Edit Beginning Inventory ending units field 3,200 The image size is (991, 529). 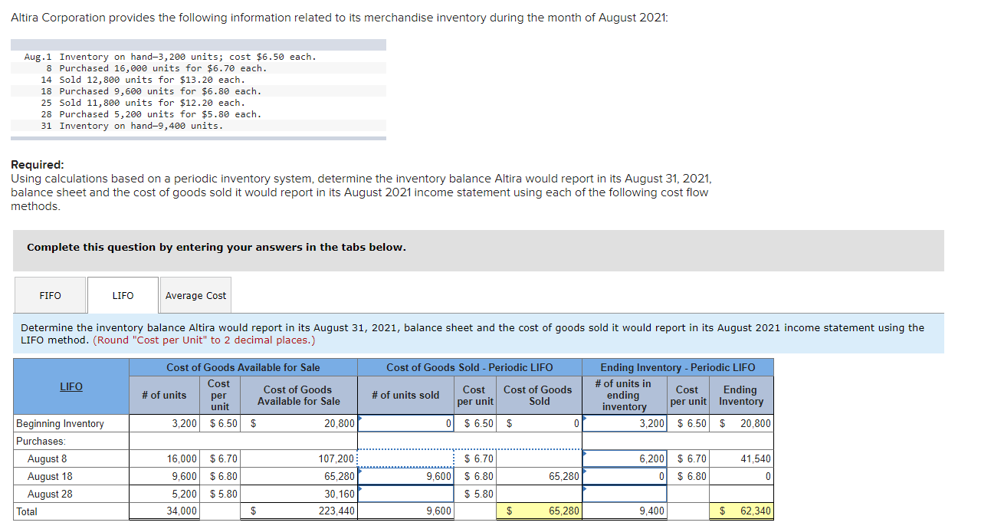pyautogui.click(x=624, y=423)
